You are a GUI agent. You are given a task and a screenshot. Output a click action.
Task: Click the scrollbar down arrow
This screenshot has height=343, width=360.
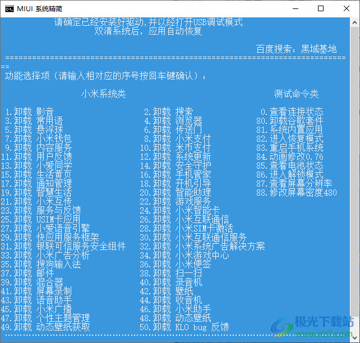click(354, 338)
